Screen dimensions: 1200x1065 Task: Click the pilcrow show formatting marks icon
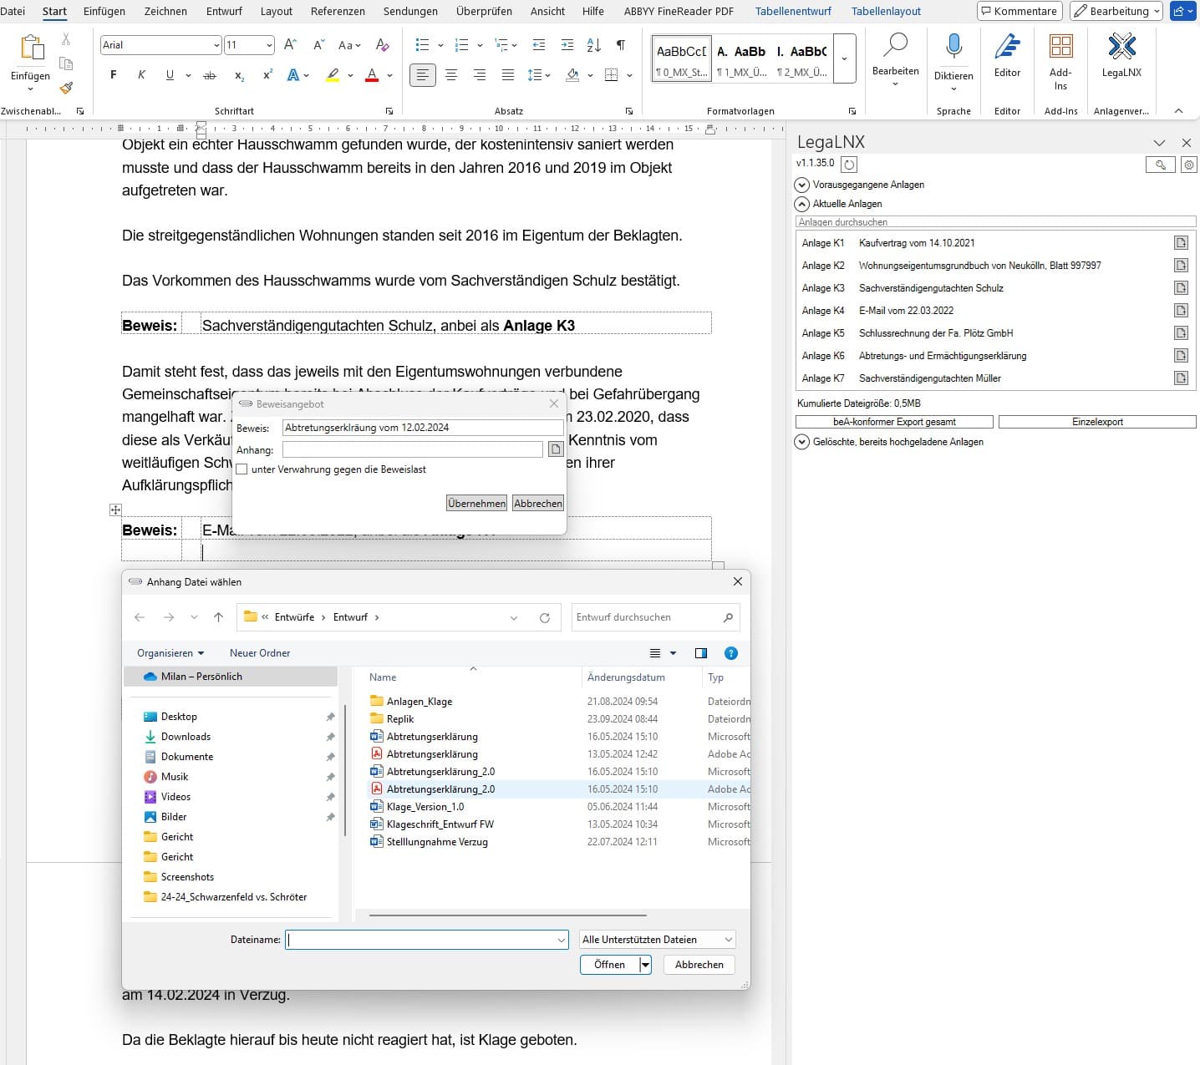click(x=620, y=45)
